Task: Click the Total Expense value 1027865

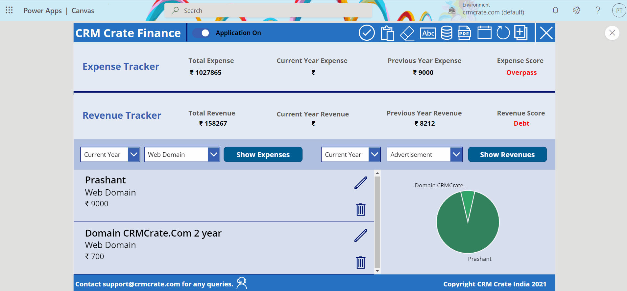Action: (205, 73)
